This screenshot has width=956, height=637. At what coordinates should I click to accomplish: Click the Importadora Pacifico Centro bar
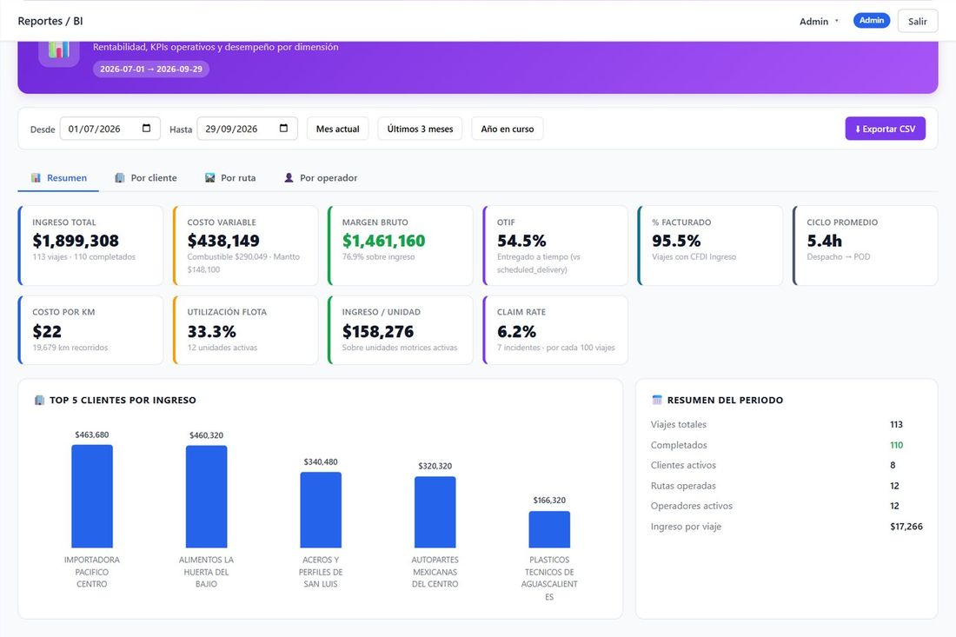(x=92, y=496)
